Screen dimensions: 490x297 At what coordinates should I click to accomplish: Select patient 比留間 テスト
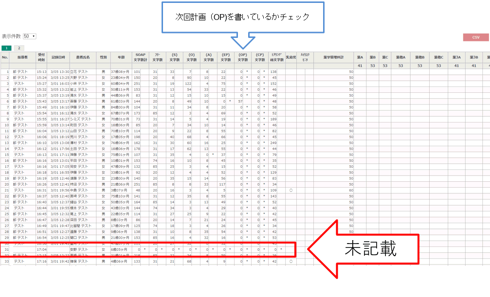pyautogui.click(x=81, y=226)
